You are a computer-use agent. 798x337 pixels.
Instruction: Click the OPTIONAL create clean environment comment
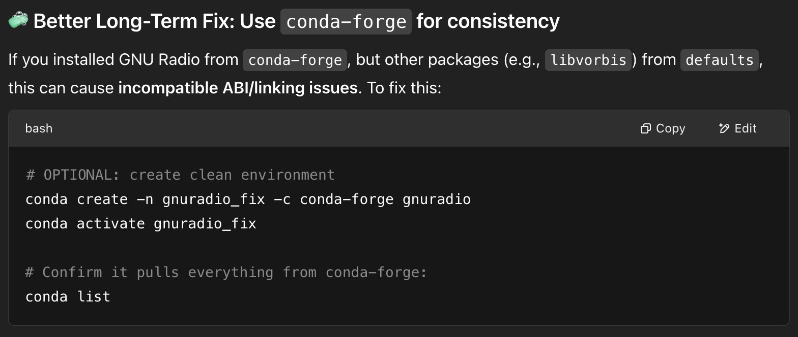[x=180, y=175]
